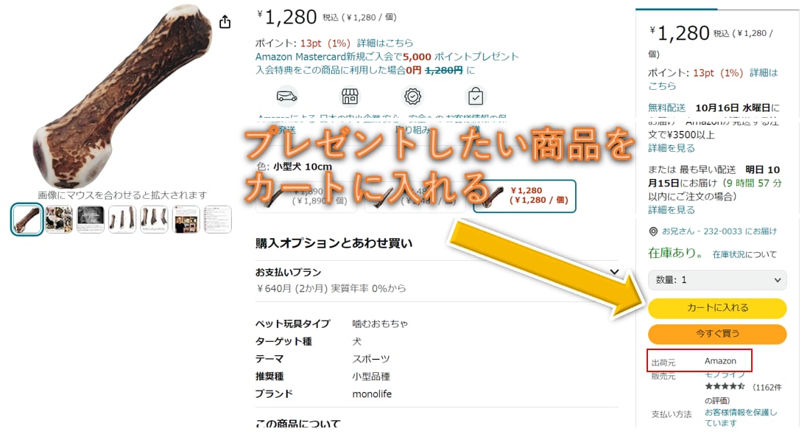Click カートに入れる add to cart button
The width and height of the screenshot is (810, 440).
(717, 308)
